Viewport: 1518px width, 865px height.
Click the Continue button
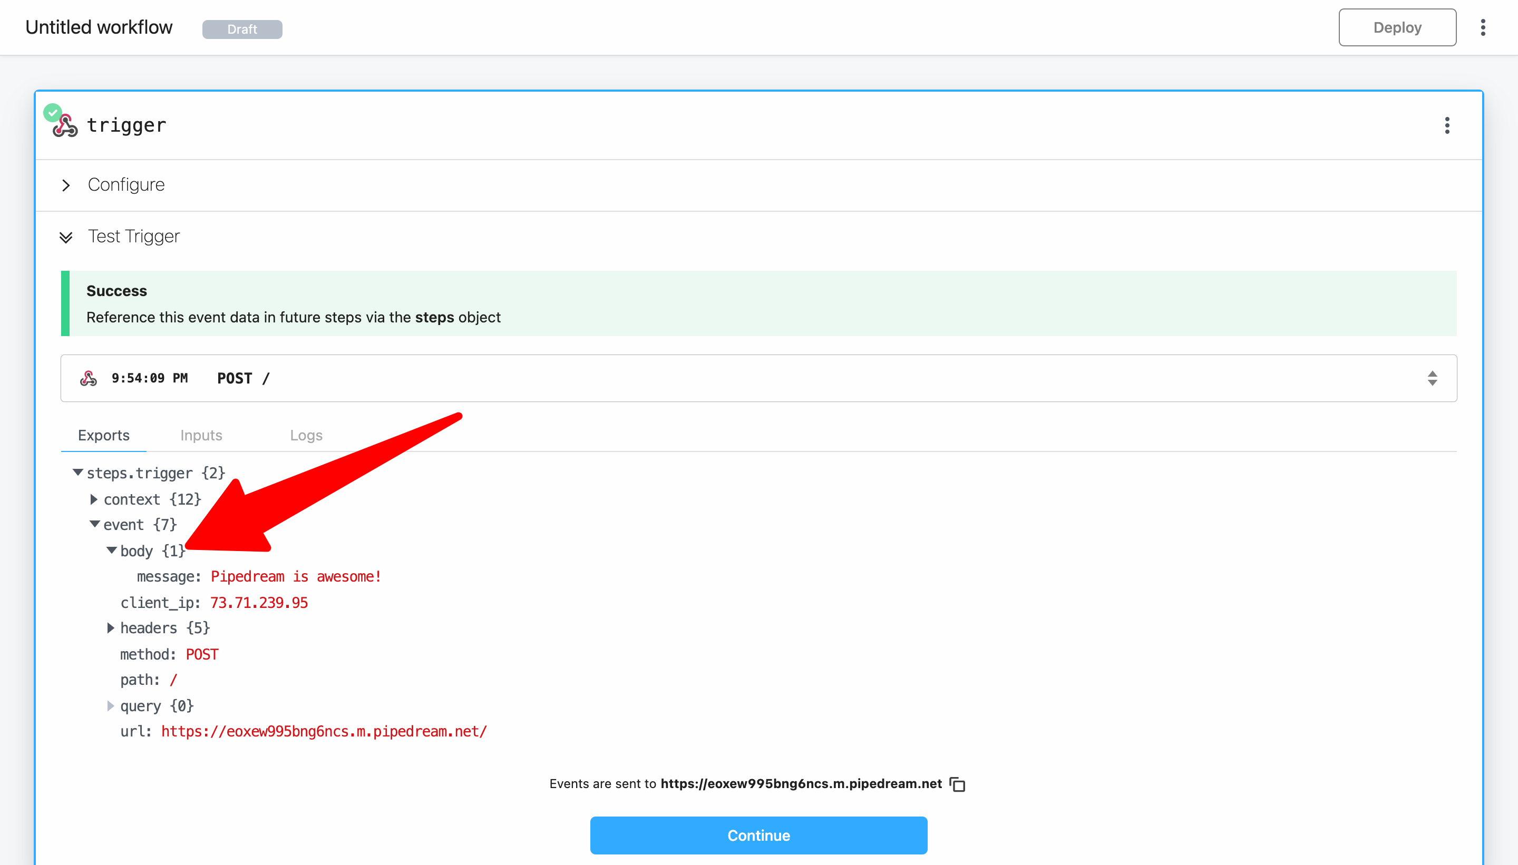tap(758, 835)
